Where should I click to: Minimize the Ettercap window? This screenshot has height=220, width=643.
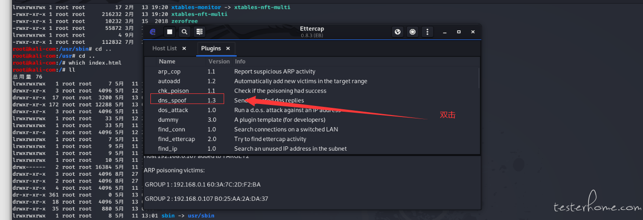[444, 32]
